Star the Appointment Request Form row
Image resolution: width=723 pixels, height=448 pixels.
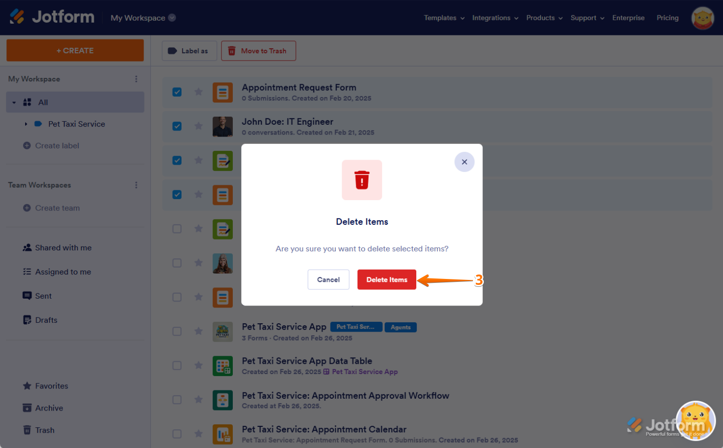tap(198, 92)
